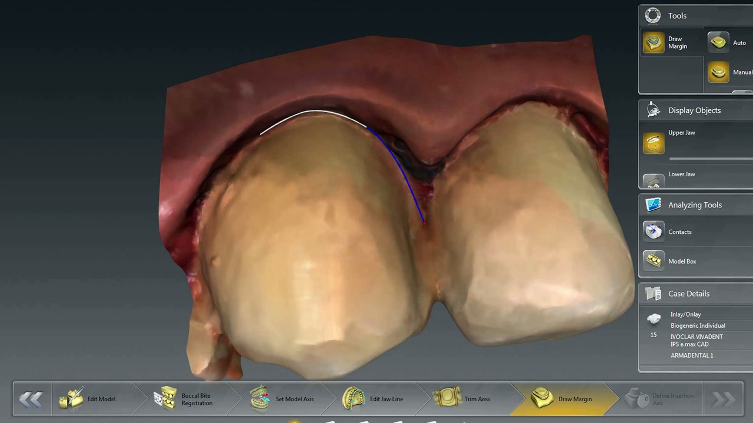Open the Tools panel header

[x=696, y=16]
